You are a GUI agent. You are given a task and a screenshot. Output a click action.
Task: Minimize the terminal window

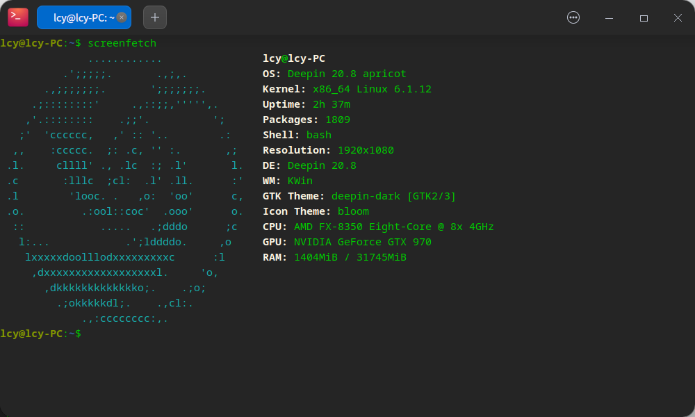609,18
